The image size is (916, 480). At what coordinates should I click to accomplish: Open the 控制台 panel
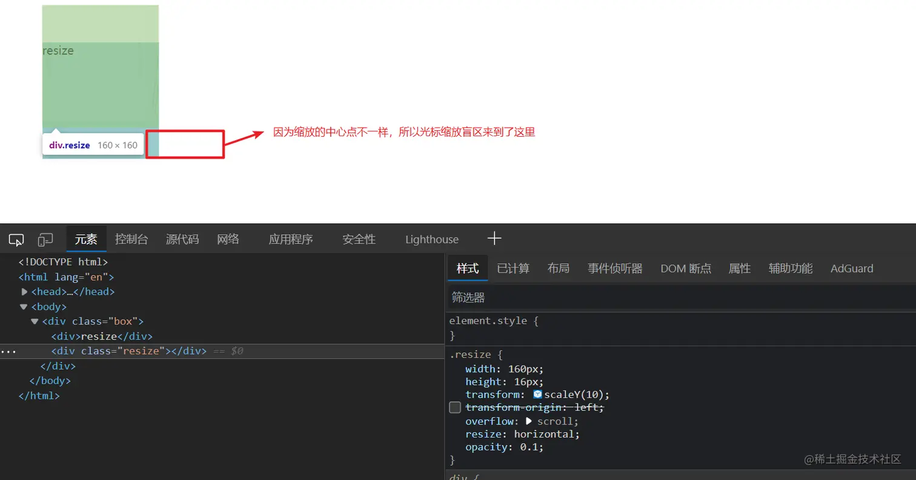click(131, 239)
